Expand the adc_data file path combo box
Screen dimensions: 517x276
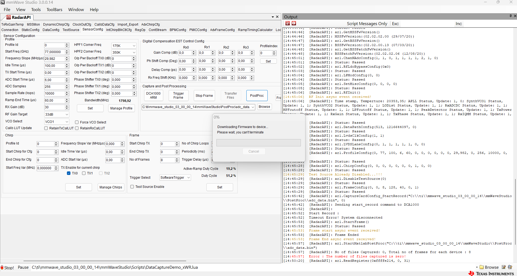pyautogui.click(x=253, y=107)
